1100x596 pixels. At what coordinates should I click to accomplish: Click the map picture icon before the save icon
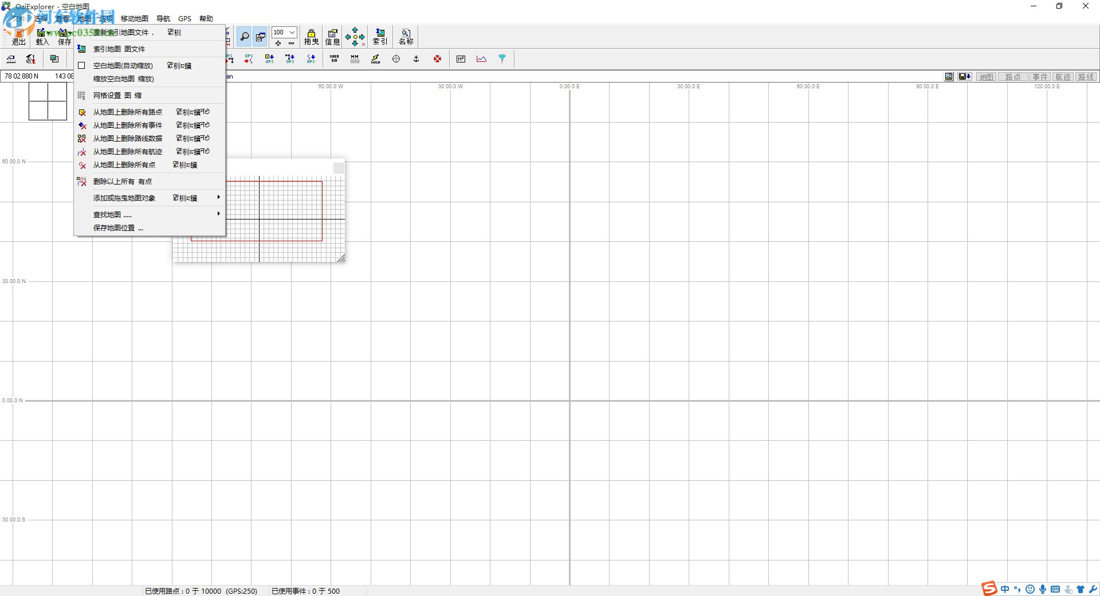(949, 76)
